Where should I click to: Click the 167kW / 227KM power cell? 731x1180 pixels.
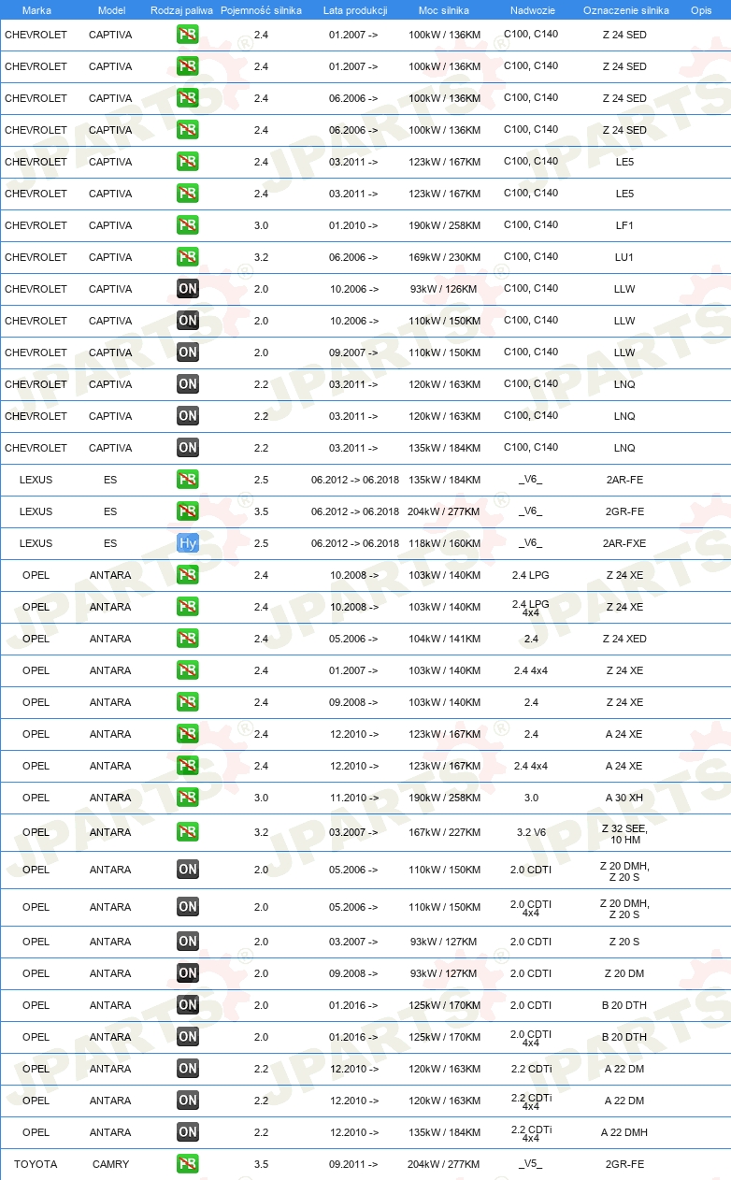pyautogui.click(x=445, y=832)
